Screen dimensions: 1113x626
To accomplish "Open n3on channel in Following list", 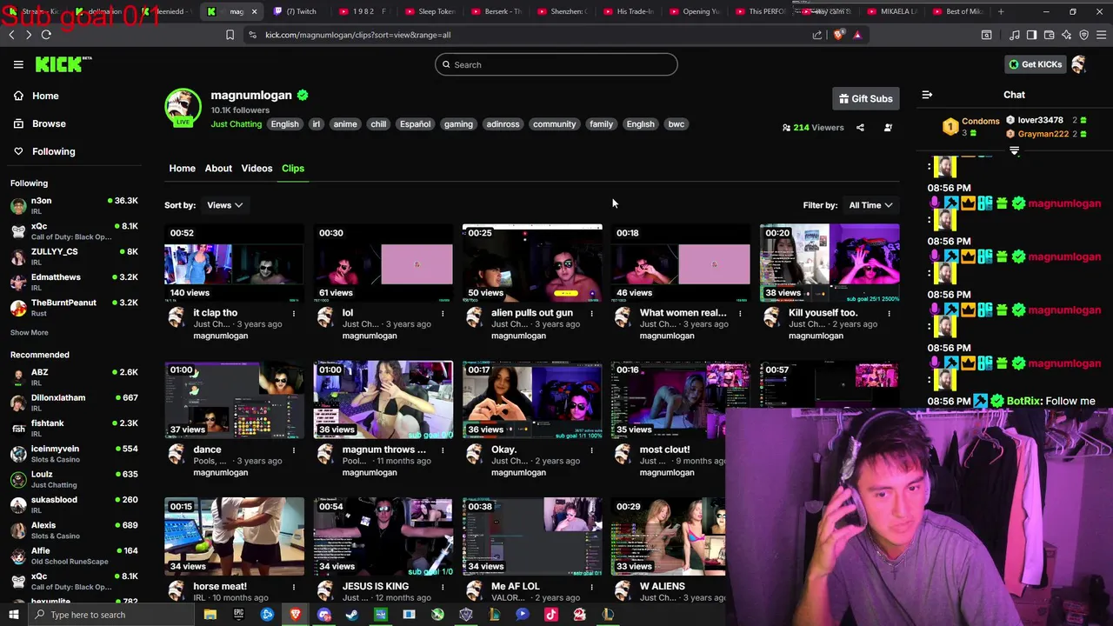I will click(74, 205).
